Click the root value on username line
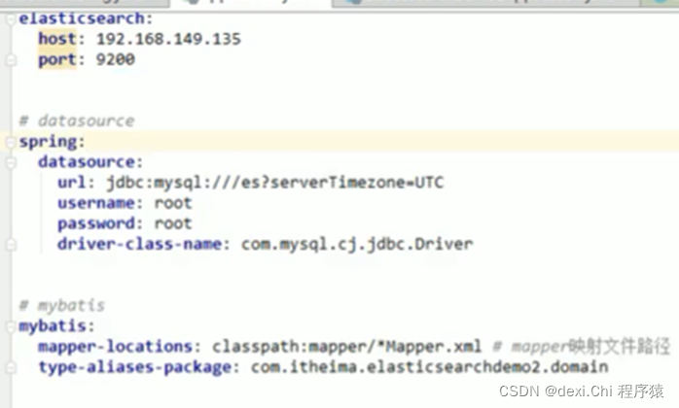The height and width of the screenshot is (408, 679). click(173, 203)
